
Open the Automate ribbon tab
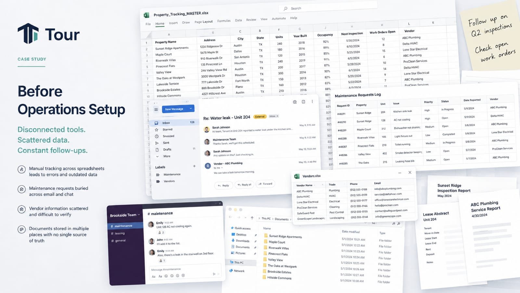pyautogui.click(x=279, y=19)
